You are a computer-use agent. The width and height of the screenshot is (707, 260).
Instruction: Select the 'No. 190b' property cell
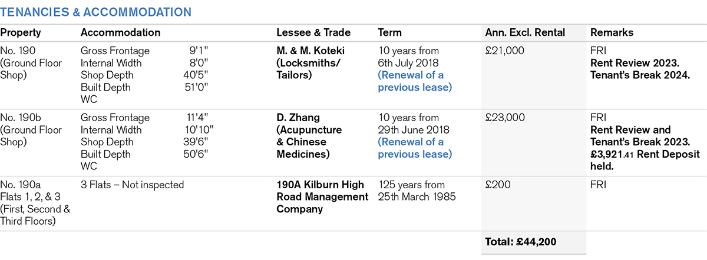click(21, 118)
